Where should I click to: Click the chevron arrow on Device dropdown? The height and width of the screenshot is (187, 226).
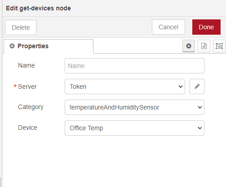point(200,128)
